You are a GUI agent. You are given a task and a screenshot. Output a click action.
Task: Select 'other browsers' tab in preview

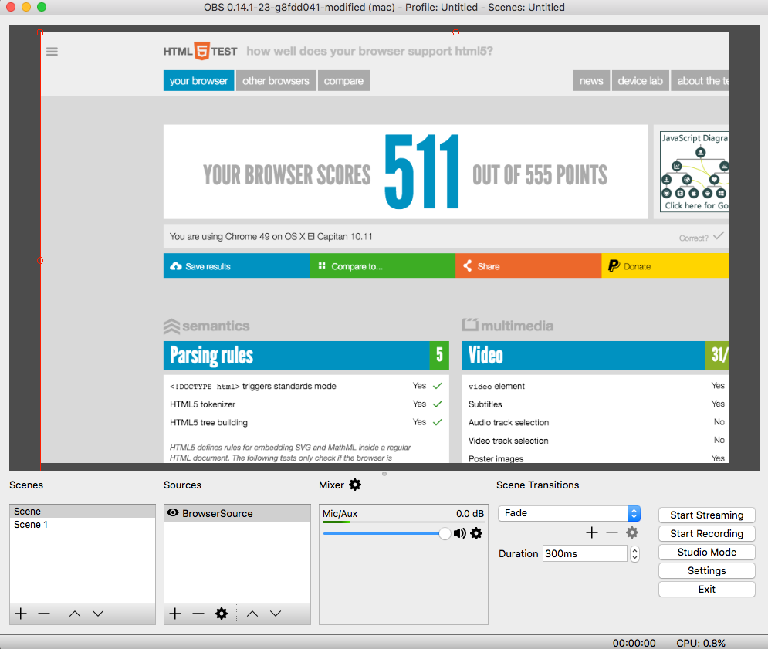[276, 81]
